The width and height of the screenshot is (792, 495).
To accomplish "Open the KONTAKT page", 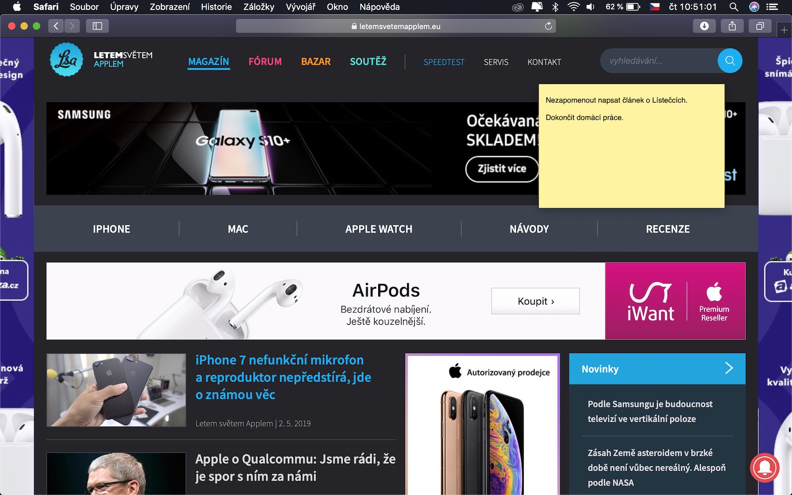I will click(x=544, y=62).
